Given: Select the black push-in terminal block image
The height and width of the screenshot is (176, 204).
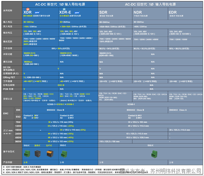Looking at the screenshot, I should [38, 154].
